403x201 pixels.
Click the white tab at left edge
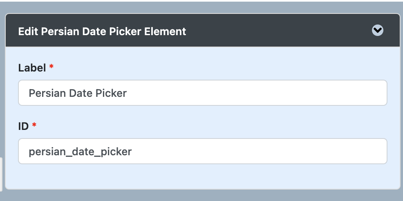coord(1,174)
